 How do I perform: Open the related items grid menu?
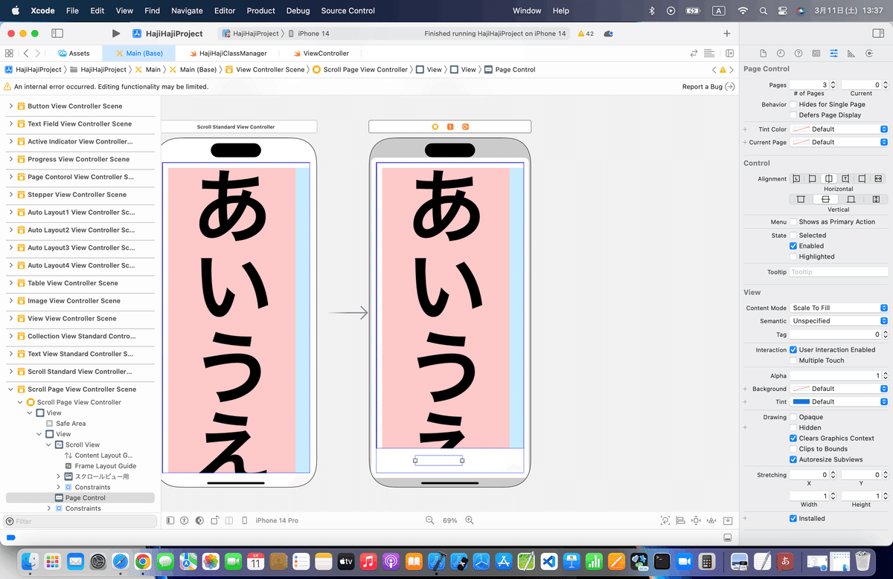pos(9,54)
